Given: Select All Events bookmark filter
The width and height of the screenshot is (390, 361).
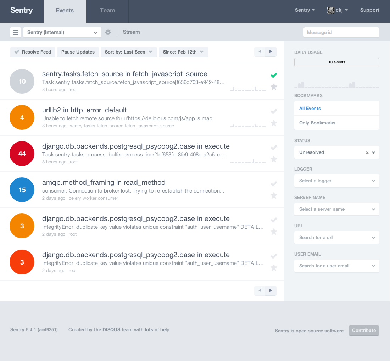Looking at the screenshot, I should coord(337,109).
